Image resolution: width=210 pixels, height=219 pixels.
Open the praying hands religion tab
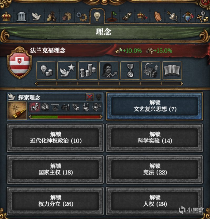coord(158,17)
